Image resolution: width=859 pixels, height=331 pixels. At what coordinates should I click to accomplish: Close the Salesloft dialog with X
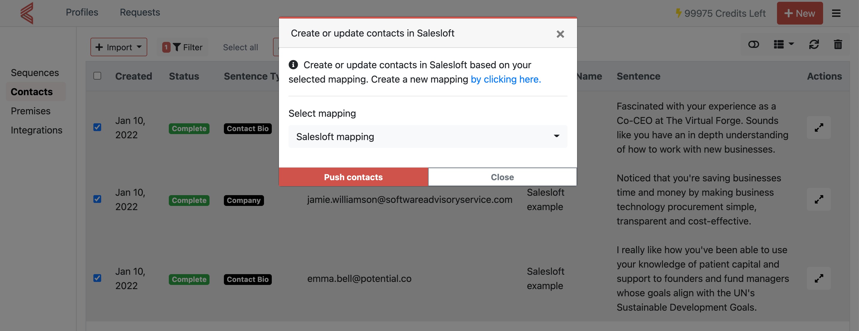click(560, 34)
